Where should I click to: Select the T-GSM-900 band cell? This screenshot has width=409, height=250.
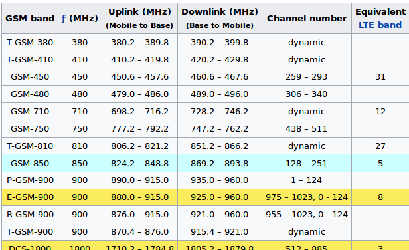(x=30, y=231)
